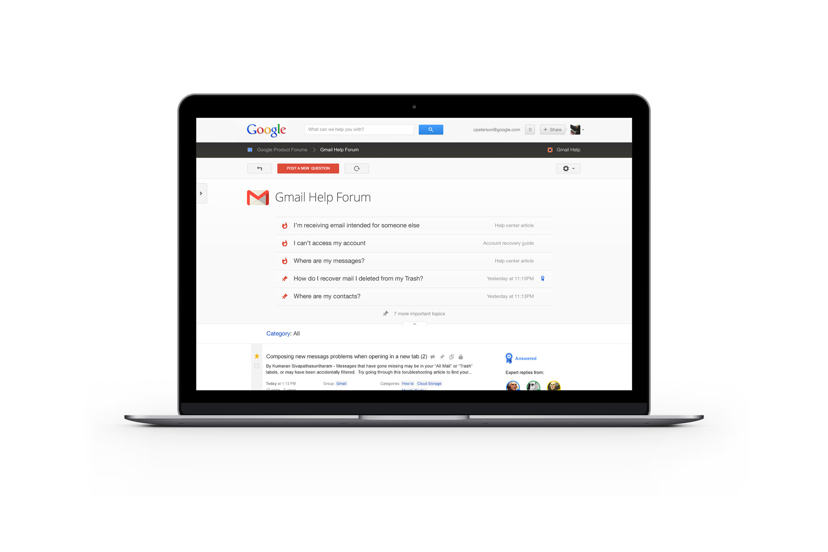Screen dimensions: 828x552
Task: Click the POST A NEW QUESTION button
Action: coord(308,168)
